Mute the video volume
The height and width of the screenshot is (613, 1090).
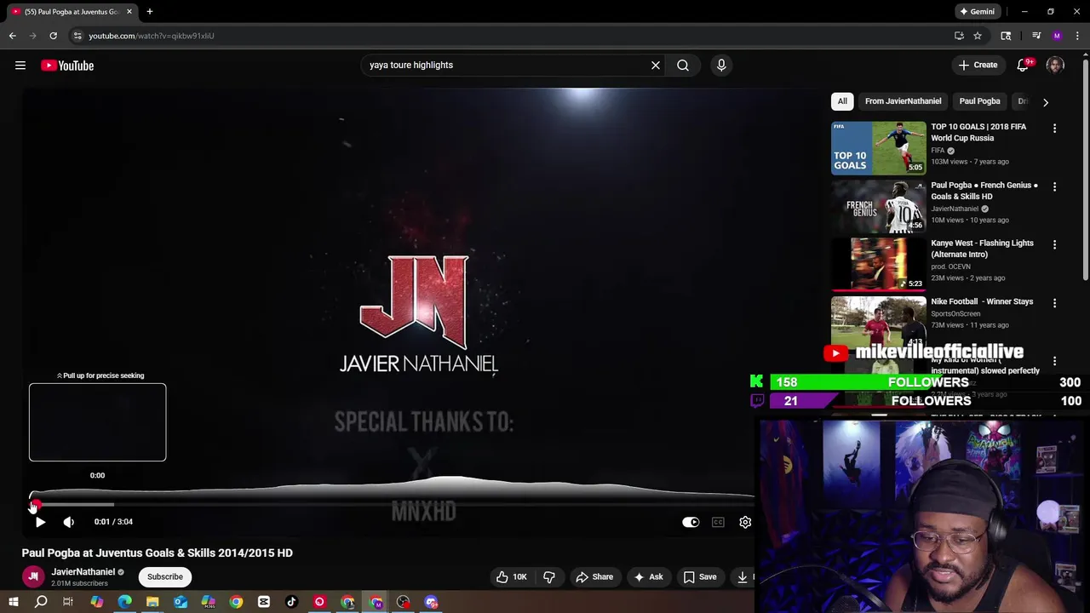[x=69, y=522]
